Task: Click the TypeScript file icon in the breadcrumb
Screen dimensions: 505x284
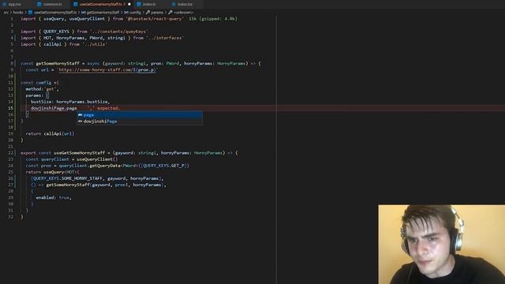Action: click(x=31, y=13)
